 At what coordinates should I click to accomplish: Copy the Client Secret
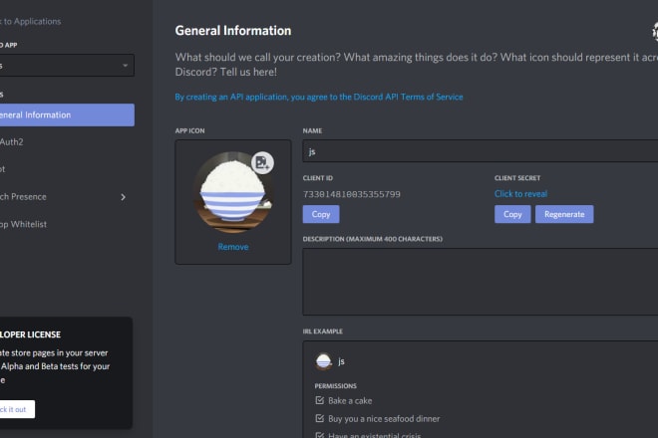512,214
